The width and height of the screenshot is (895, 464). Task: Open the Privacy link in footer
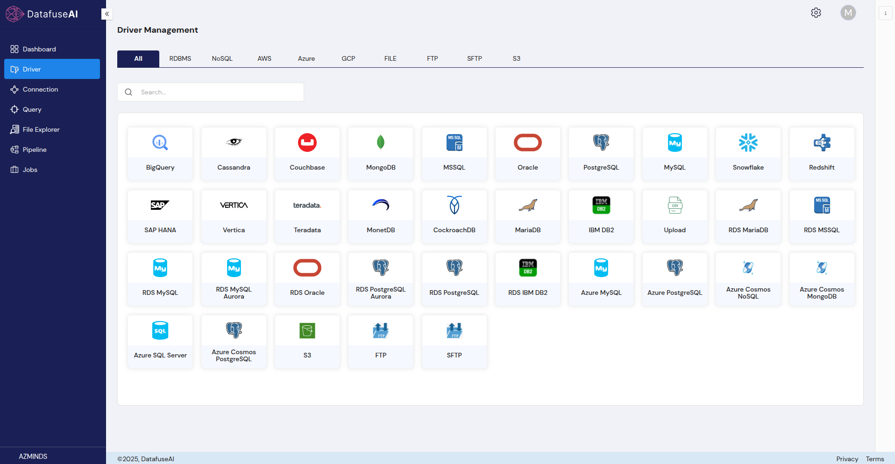click(x=847, y=459)
